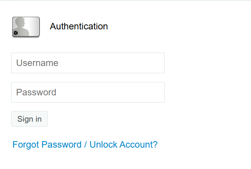Click the Sign in button

pos(29,119)
